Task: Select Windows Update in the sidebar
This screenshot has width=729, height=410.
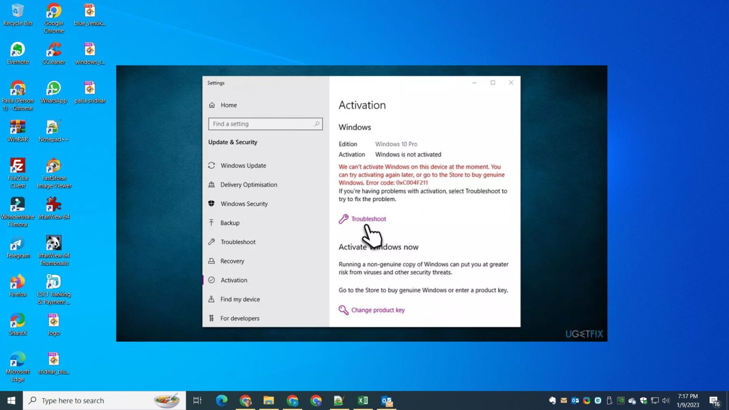Action: (243, 165)
